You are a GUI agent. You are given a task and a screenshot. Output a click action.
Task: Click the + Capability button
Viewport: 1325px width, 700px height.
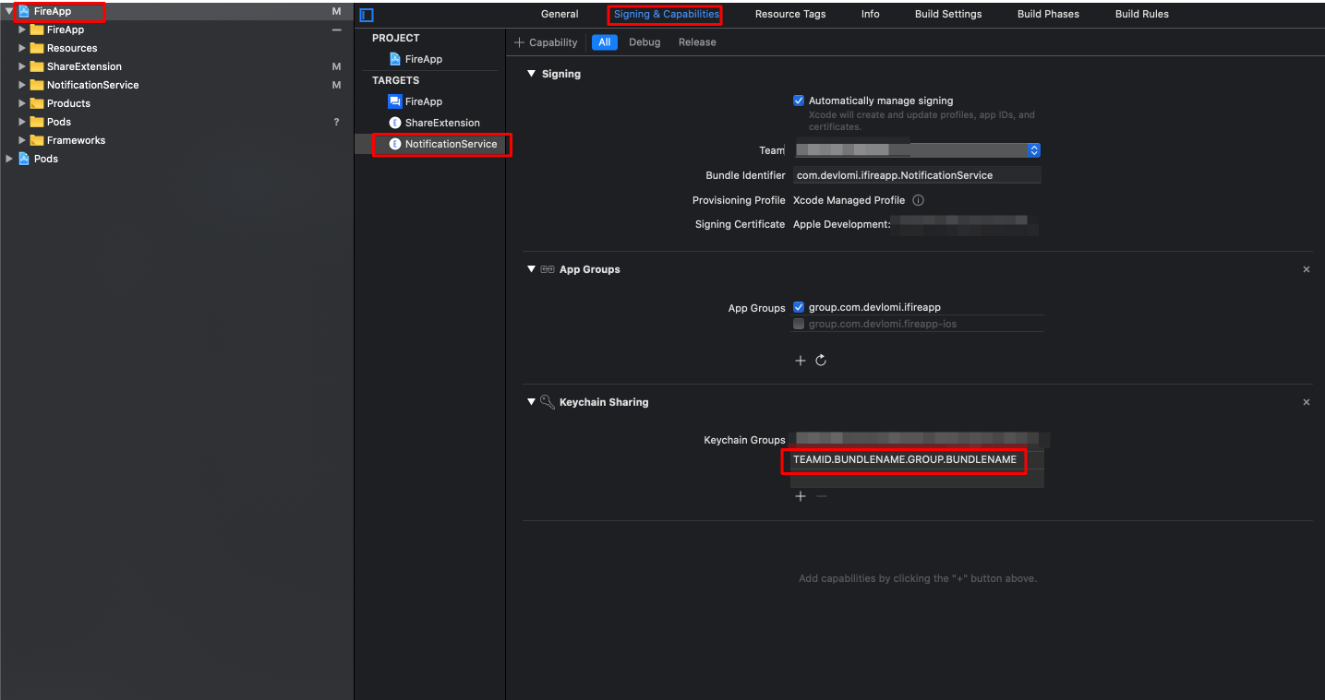pyautogui.click(x=546, y=42)
